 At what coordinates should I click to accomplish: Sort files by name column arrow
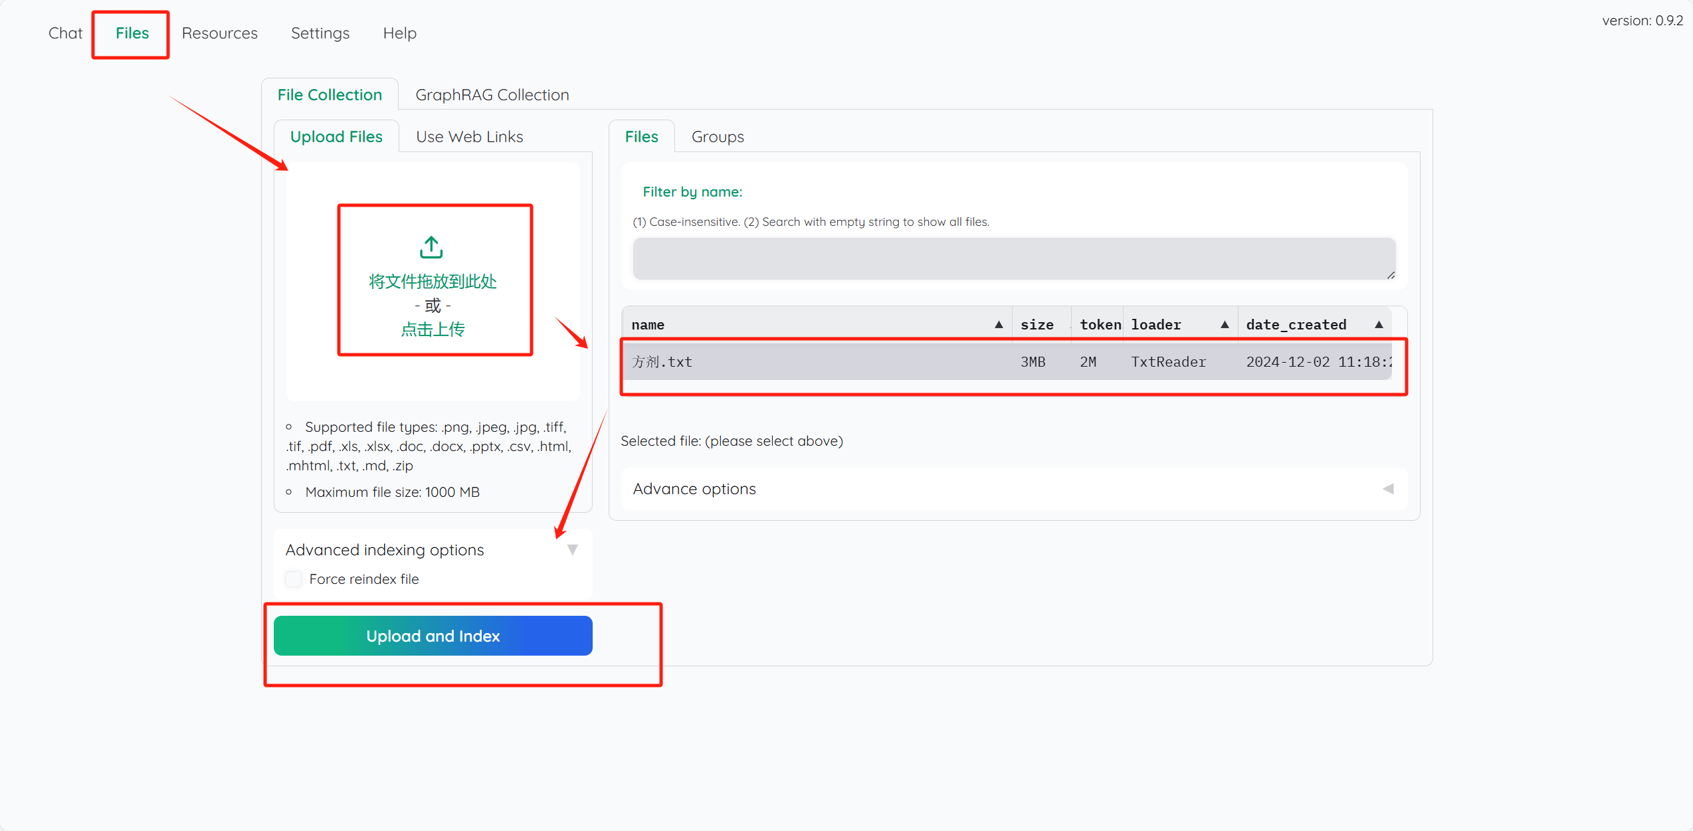point(998,325)
